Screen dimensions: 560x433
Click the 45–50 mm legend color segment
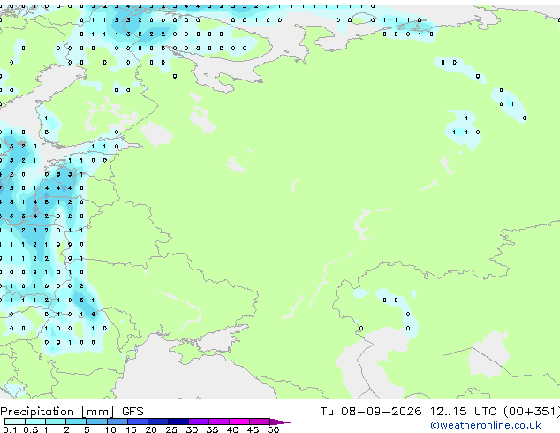(260, 422)
